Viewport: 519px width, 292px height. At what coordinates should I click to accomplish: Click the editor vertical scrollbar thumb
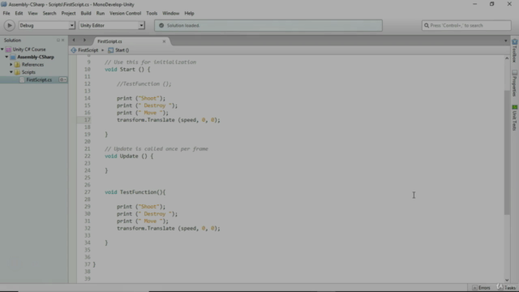[507, 152]
